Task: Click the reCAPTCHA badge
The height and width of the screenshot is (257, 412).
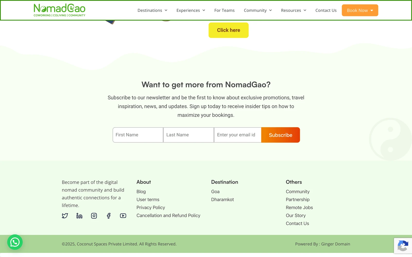Action: coord(403,246)
